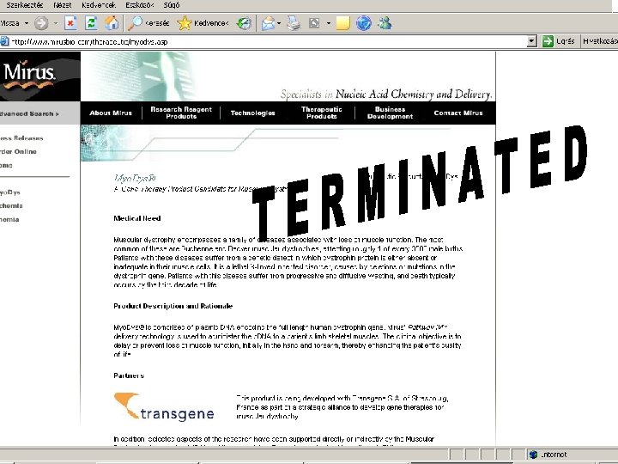This screenshot has width=618, height=464.
Task: Click the Medical Need heading
Action: click(137, 218)
